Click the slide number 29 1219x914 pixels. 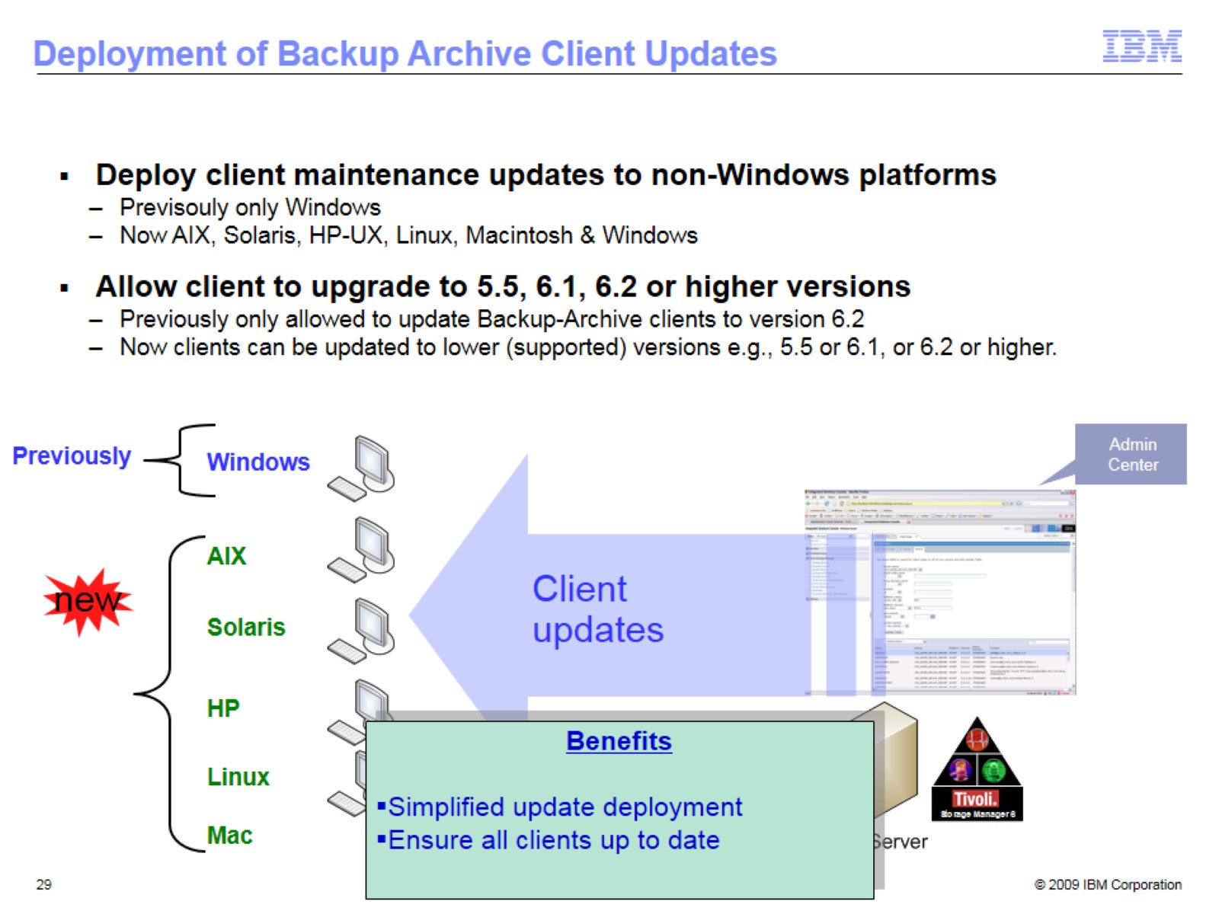(44, 884)
